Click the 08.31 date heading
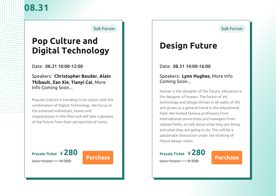 click(36, 8)
